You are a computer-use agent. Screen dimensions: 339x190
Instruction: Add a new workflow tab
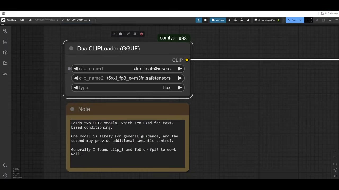pyautogui.click(x=96, y=20)
